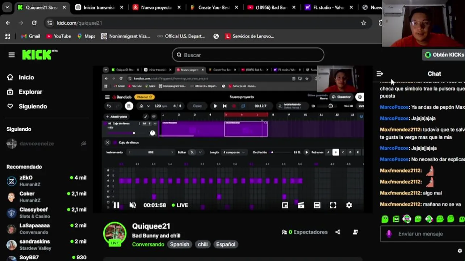Click the Conversando category link
The image size is (465, 261).
148,244
